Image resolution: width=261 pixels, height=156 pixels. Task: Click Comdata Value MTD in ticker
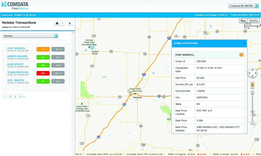click(x=104, y=154)
